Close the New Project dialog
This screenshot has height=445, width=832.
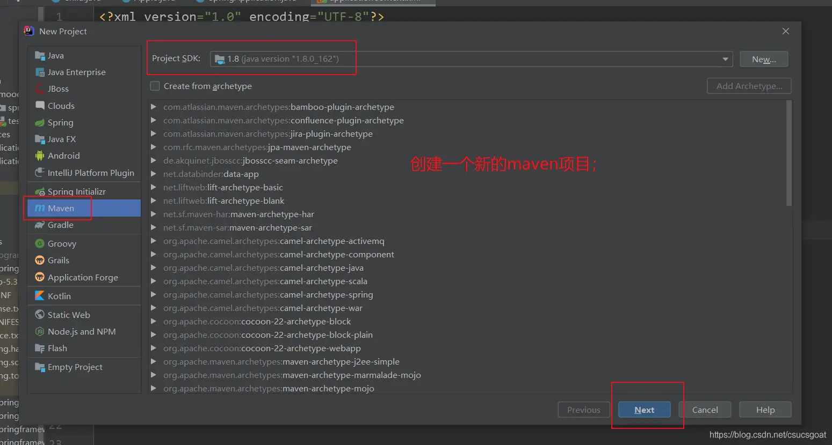pyautogui.click(x=786, y=31)
